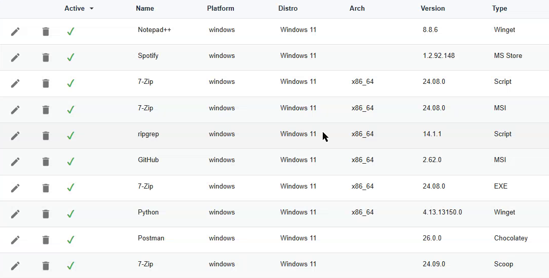Click x86_64 arch cell in ripgrep row
Screen dimensions: 549x278
[362, 134]
